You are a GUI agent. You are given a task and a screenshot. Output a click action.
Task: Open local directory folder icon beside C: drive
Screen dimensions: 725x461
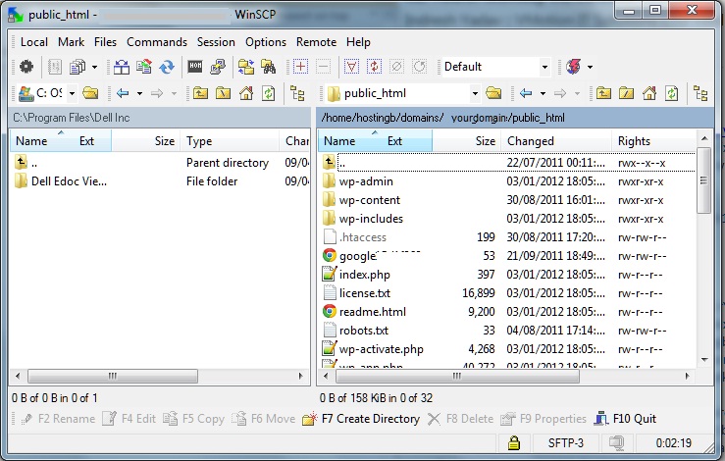point(90,93)
